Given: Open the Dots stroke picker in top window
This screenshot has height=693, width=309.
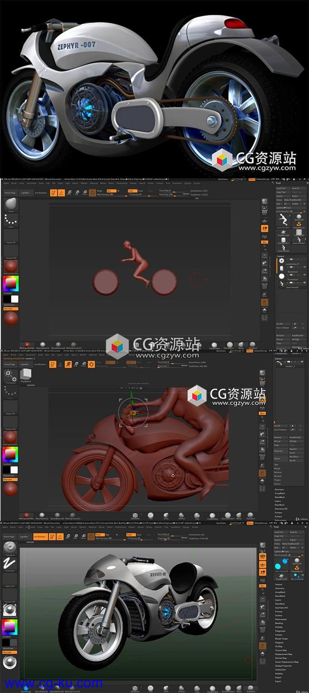Looking at the screenshot, I should pos(11,219).
